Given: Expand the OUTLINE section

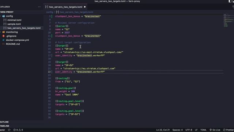Looking at the screenshot, I should click(4, 122).
